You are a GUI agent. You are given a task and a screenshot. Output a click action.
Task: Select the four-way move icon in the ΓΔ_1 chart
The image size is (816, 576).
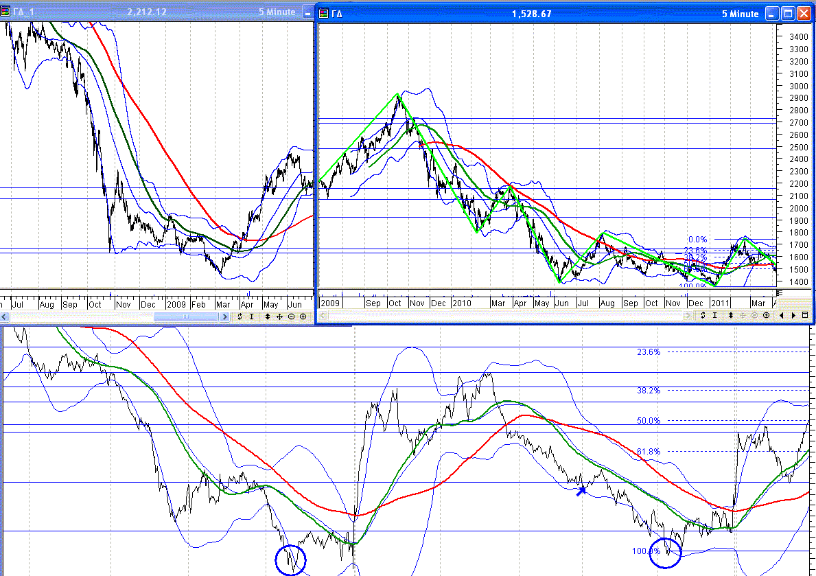(x=279, y=316)
